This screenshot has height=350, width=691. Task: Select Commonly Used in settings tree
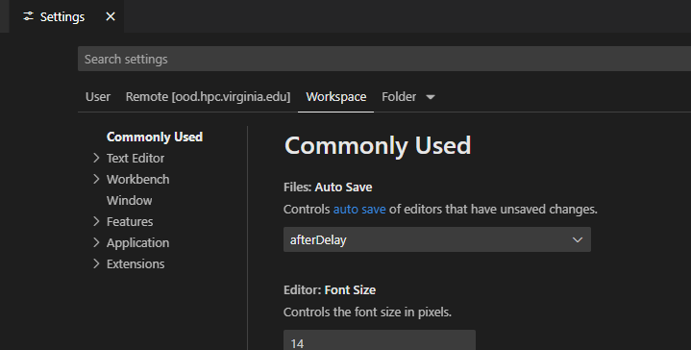pyautogui.click(x=155, y=137)
